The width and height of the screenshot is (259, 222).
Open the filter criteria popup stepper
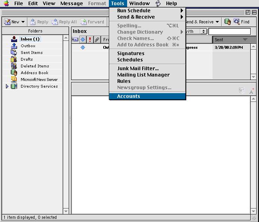[x=204, y=31]
